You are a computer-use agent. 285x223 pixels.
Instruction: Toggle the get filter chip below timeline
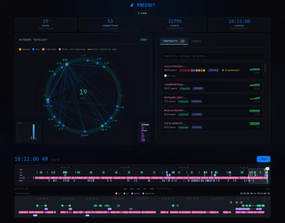pyautogui.click(x=132, y=189)
